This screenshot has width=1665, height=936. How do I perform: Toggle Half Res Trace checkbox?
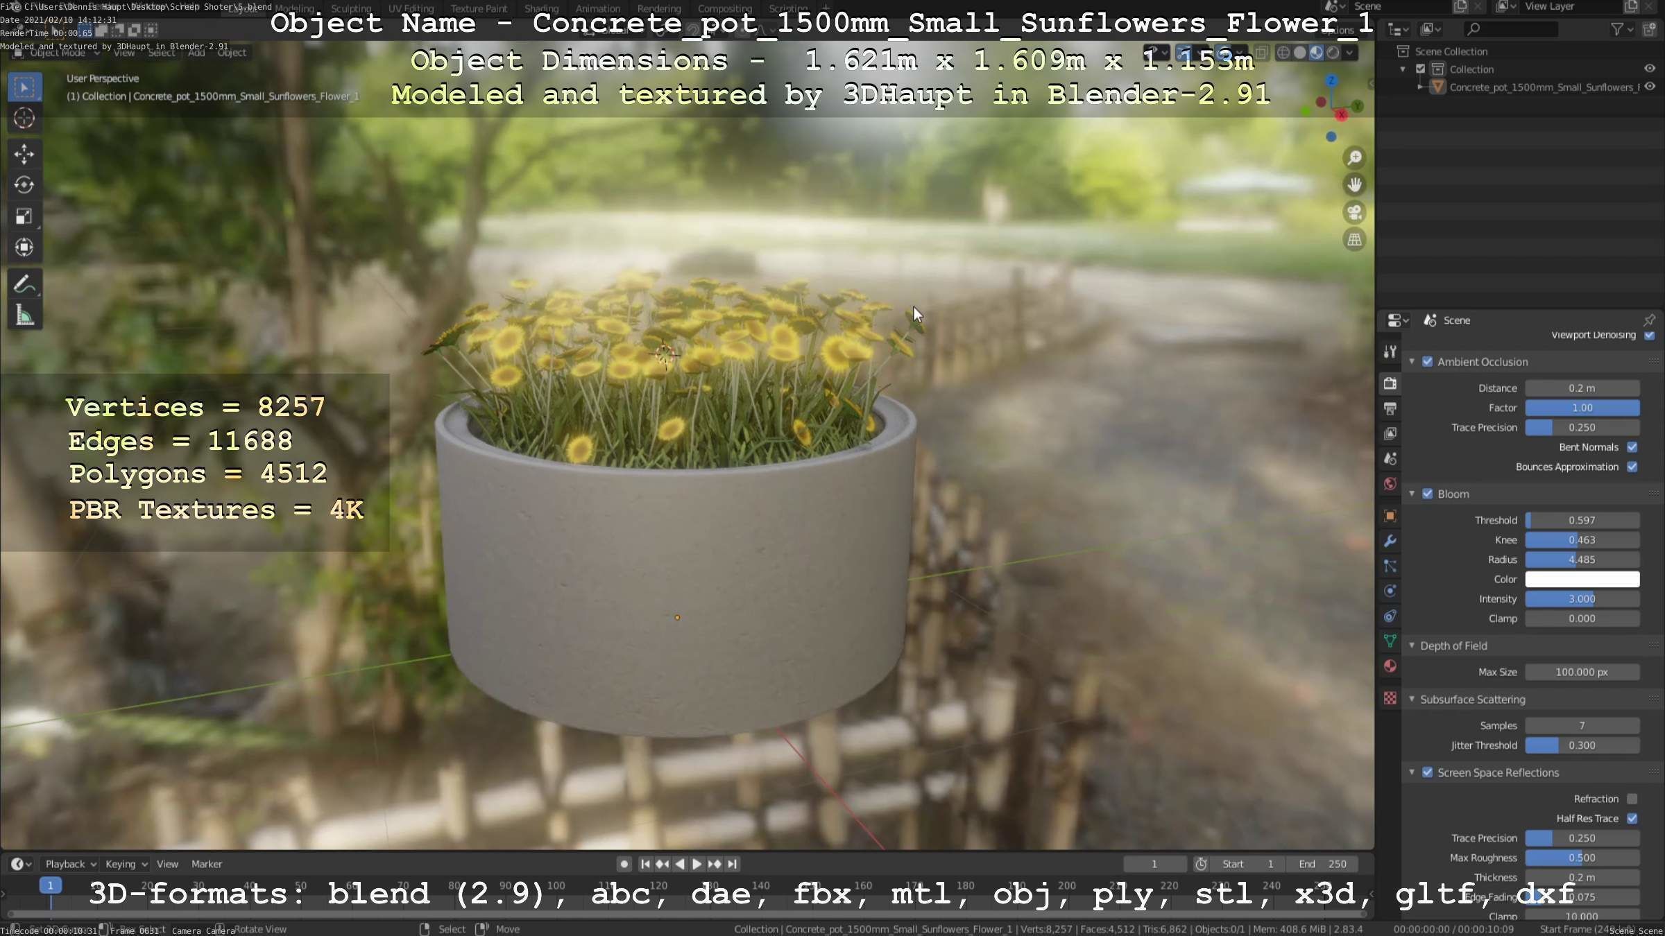coord(1632,818)
